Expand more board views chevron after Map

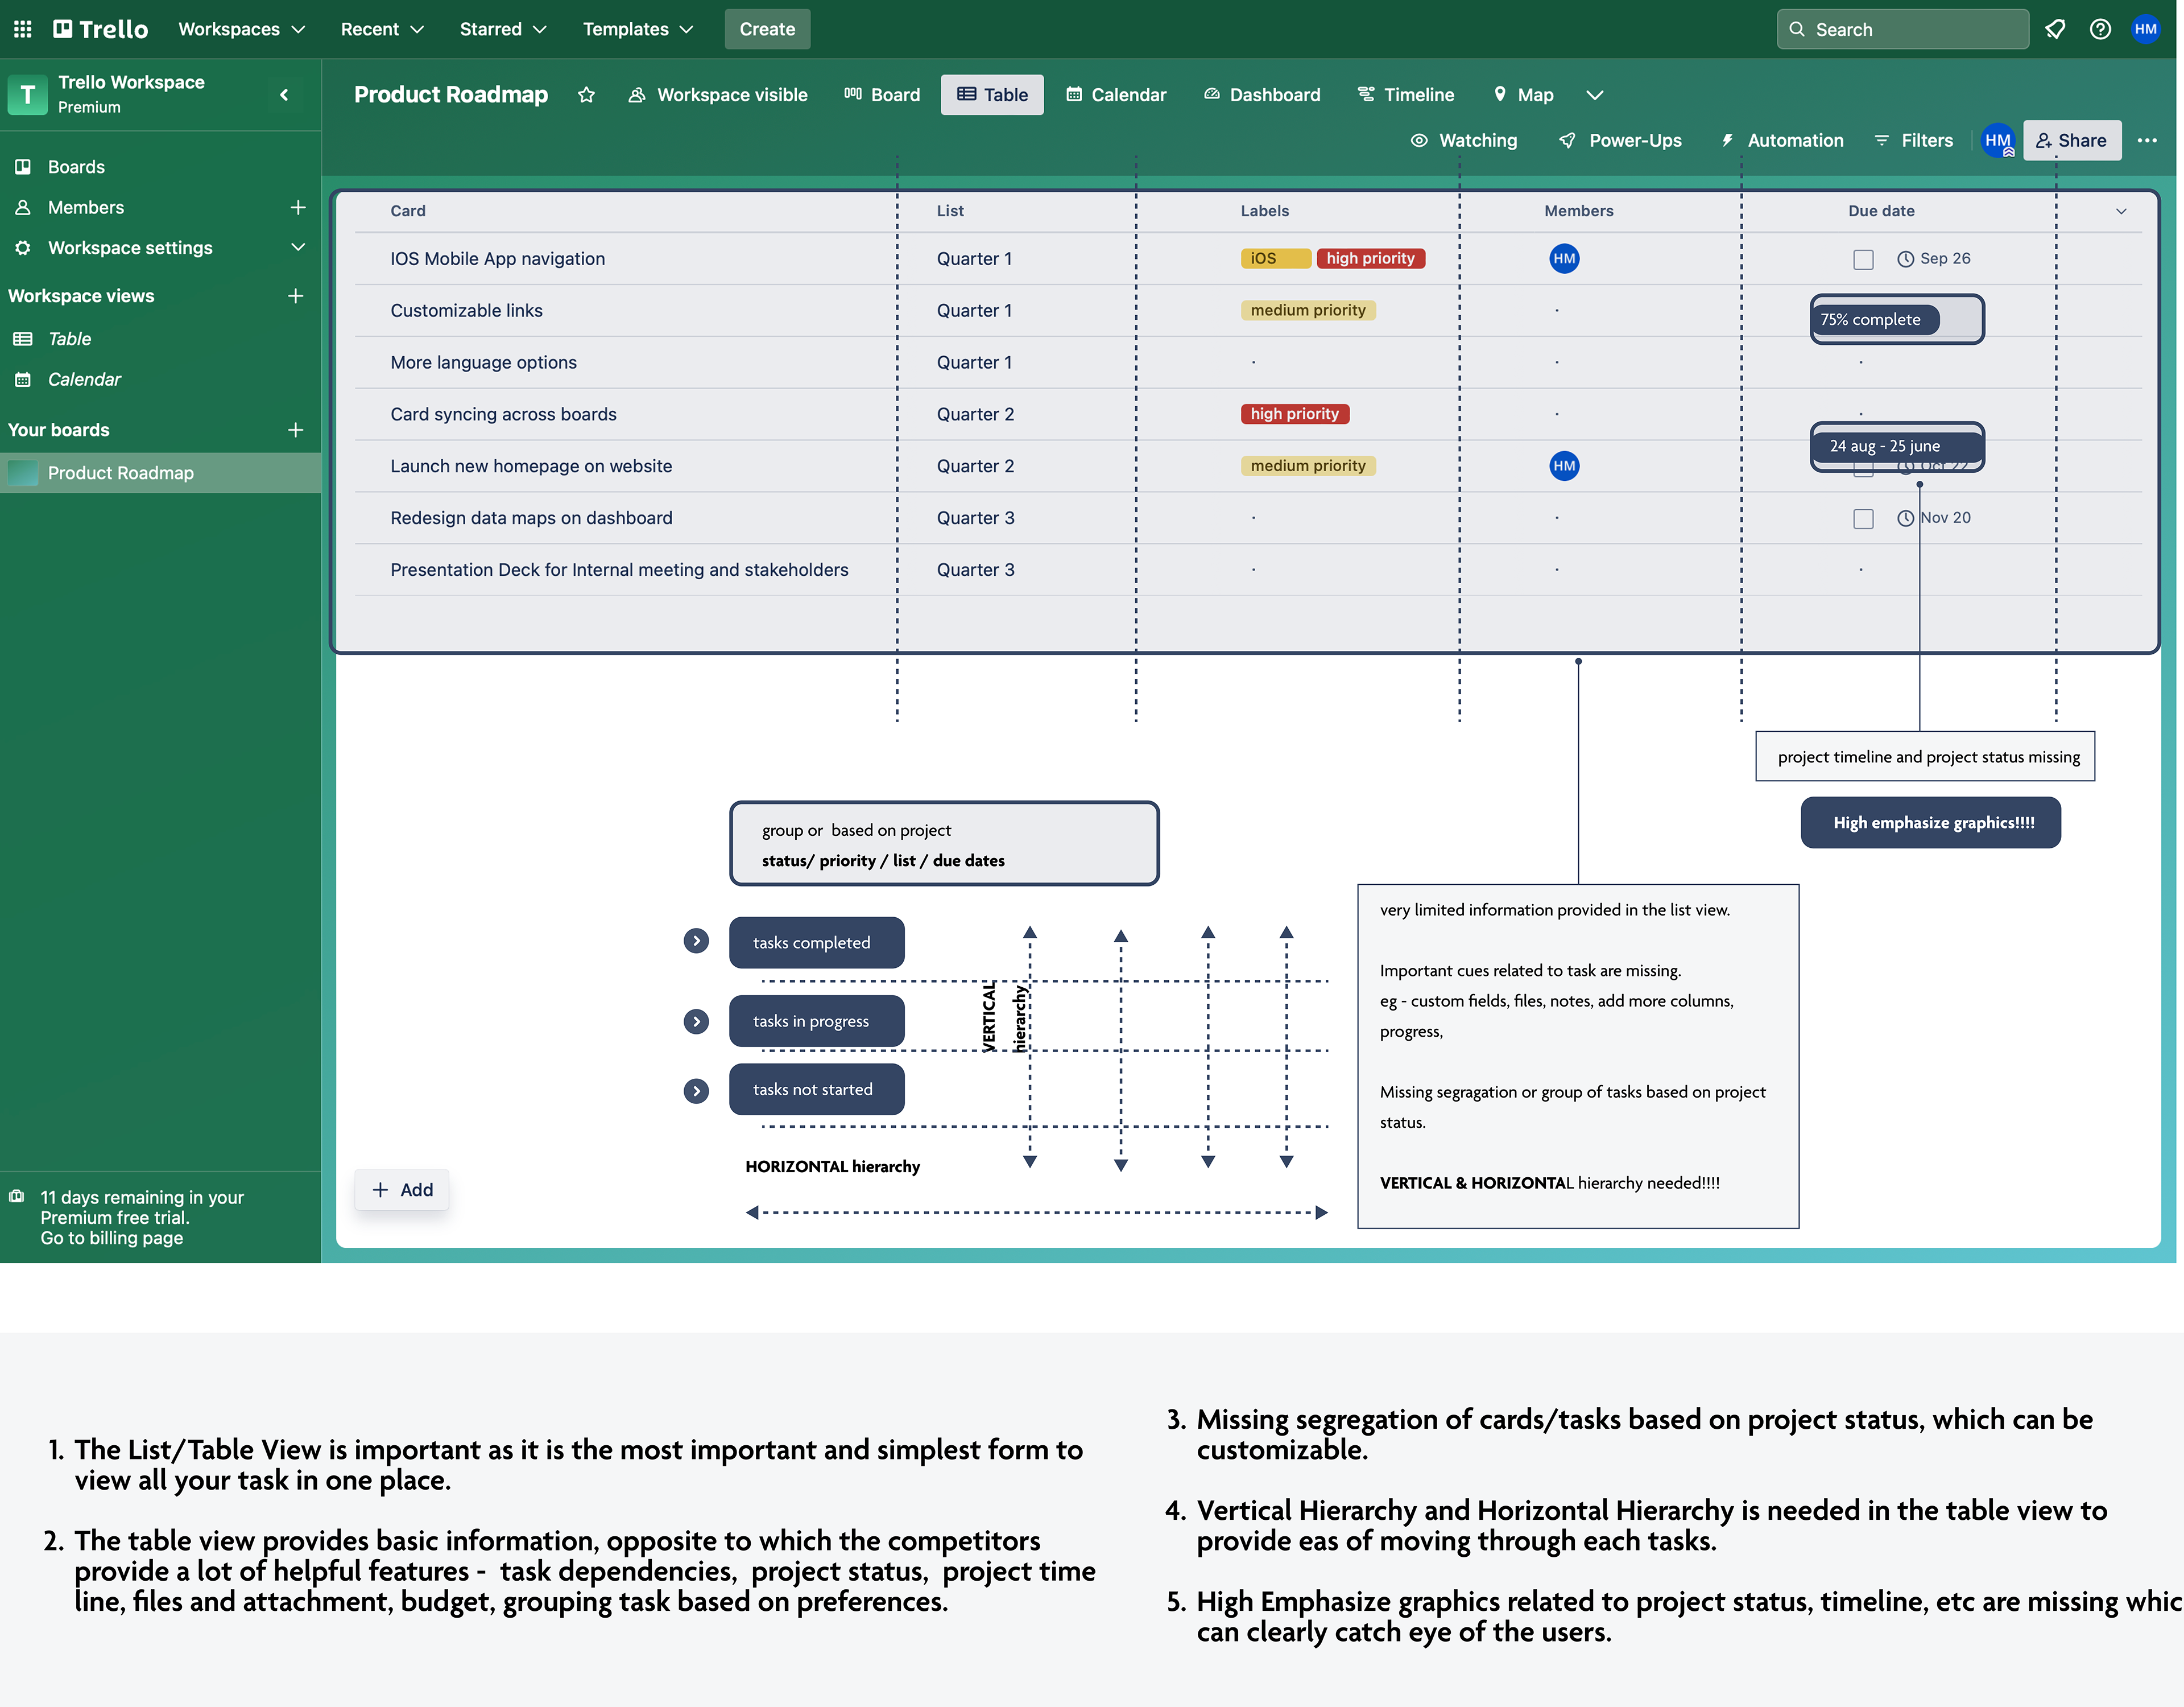point(1594,95)
